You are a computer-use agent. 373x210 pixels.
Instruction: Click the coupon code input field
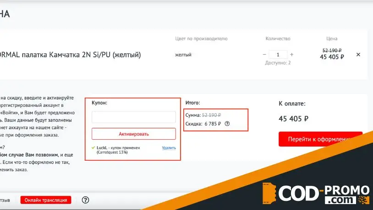(x=134, y=117)
